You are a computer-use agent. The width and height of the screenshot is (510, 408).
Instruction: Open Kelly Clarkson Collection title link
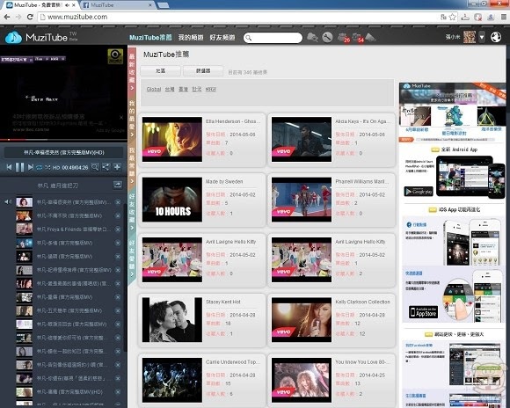pos(362,302)
